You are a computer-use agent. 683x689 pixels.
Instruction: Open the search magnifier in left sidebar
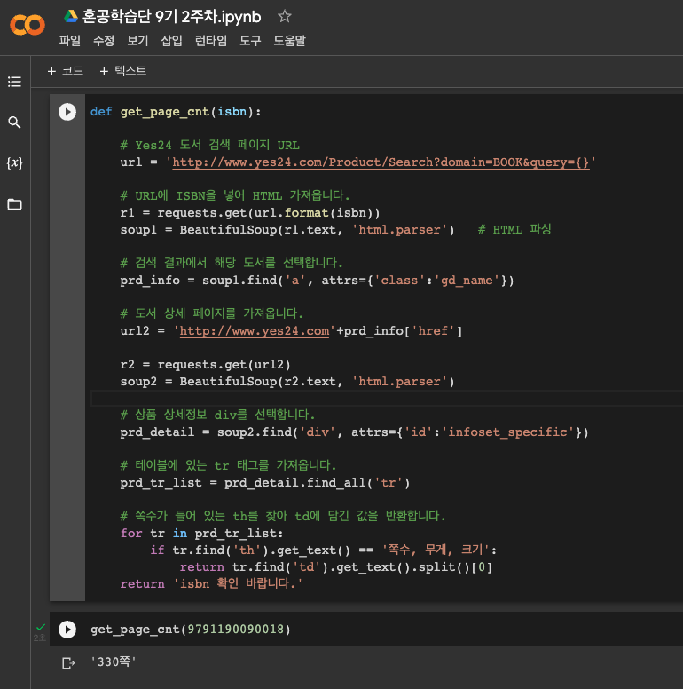click(x=14, y=123)
